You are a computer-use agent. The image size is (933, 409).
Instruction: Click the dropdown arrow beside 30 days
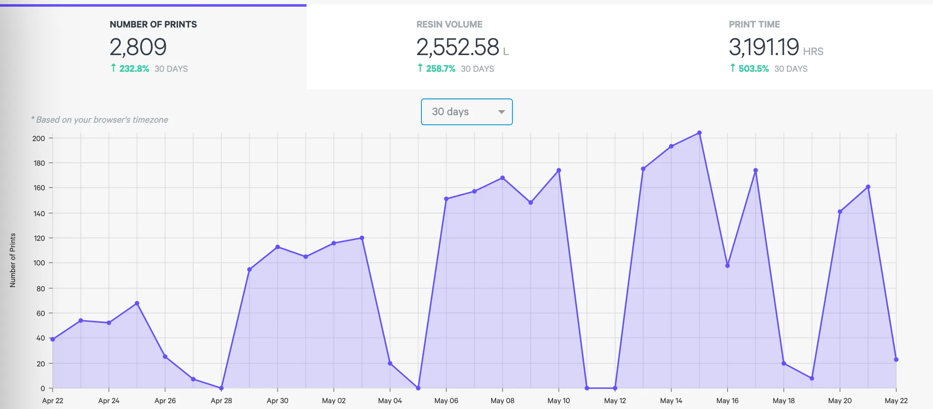click(502, 112)
